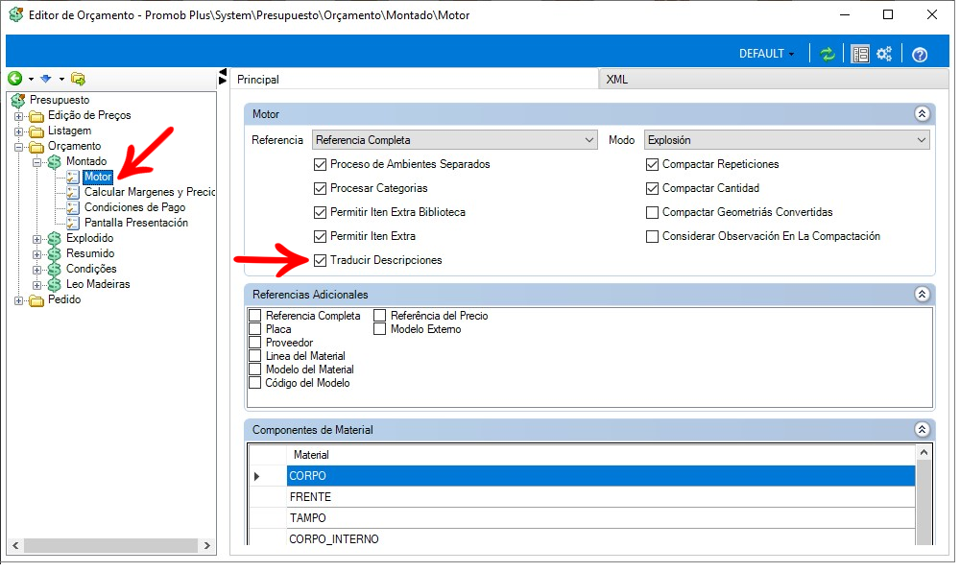The width and height of the screenshot is (960, 572).
Task: Check Referencia Completa in Referencias Adicionales
Action: click(255, 316)
